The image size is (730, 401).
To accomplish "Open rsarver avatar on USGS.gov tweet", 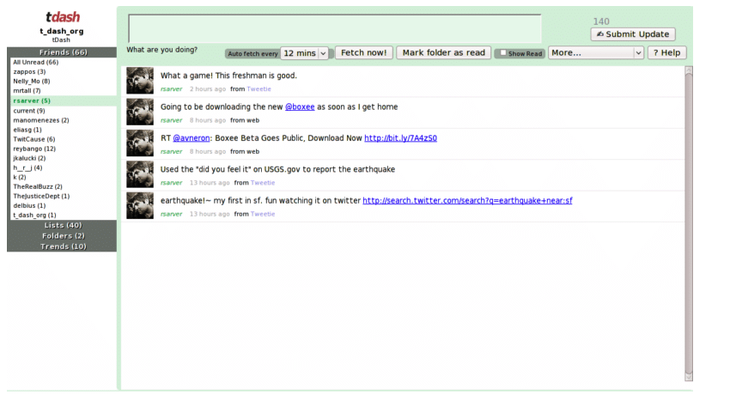I will [x=140, y=174].
